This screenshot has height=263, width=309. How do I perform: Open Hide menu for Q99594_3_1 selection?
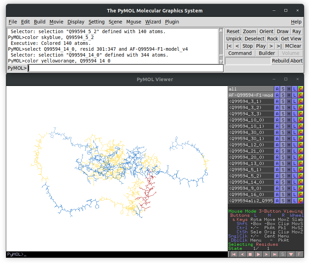point(289,101)
